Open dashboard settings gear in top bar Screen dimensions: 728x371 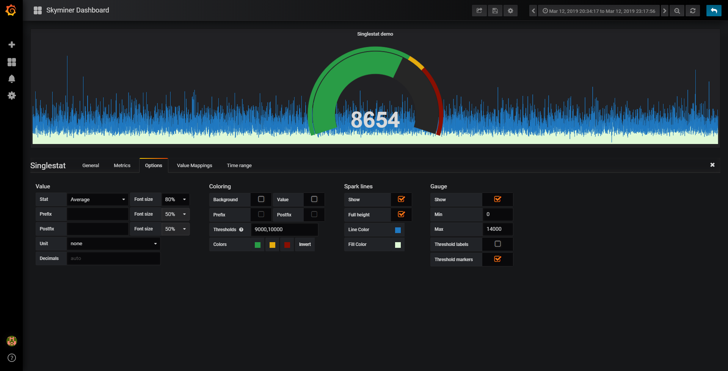pos(510,11)
